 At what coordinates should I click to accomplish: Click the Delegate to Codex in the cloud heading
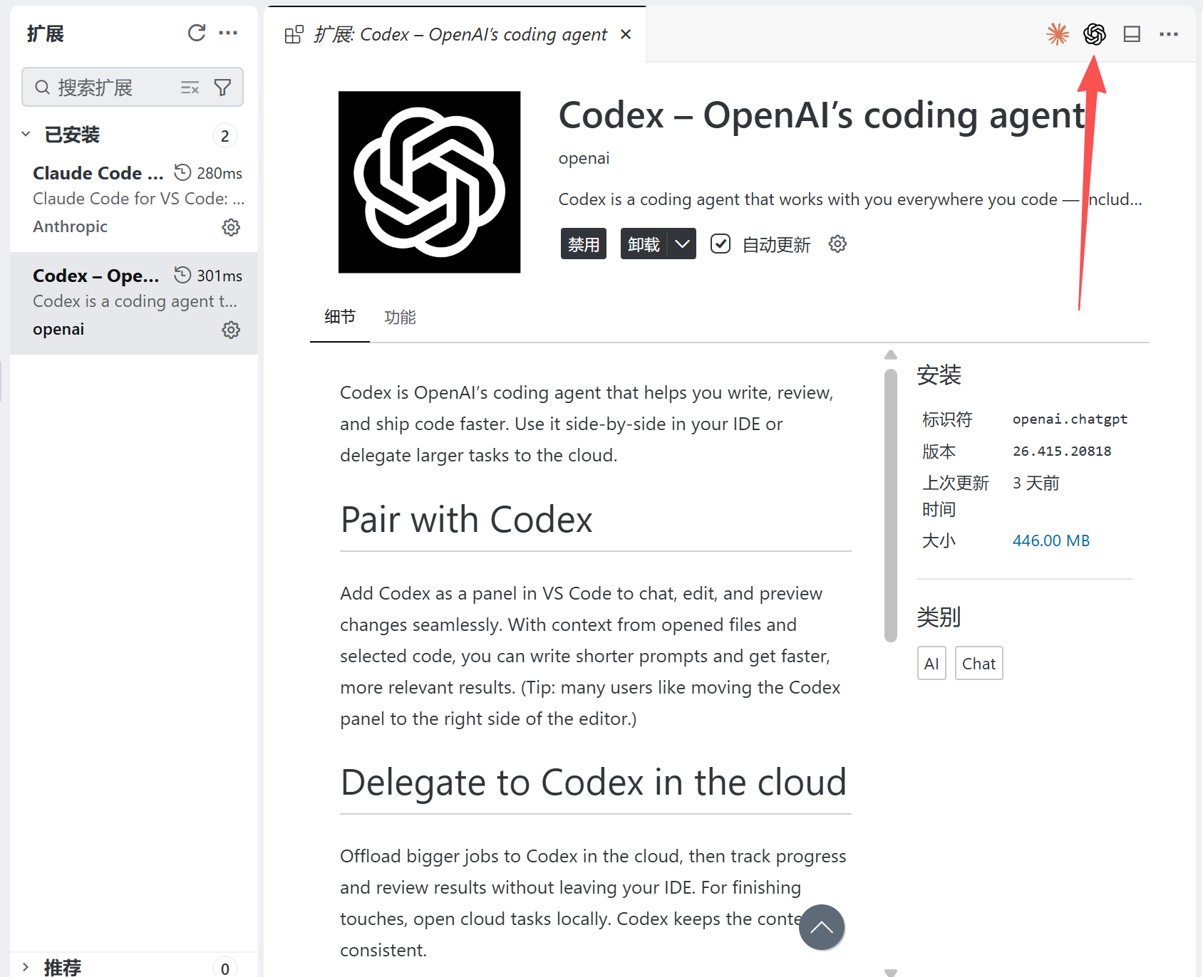point(594,782)
